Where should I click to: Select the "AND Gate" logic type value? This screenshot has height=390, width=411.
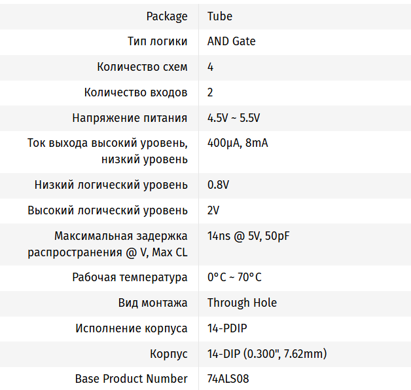click(232, 41)
